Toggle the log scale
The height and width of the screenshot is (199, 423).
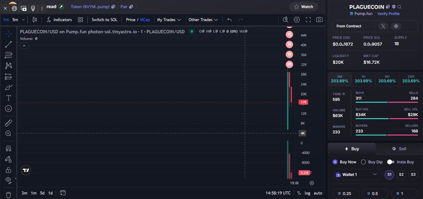click(x=307, y=193)
